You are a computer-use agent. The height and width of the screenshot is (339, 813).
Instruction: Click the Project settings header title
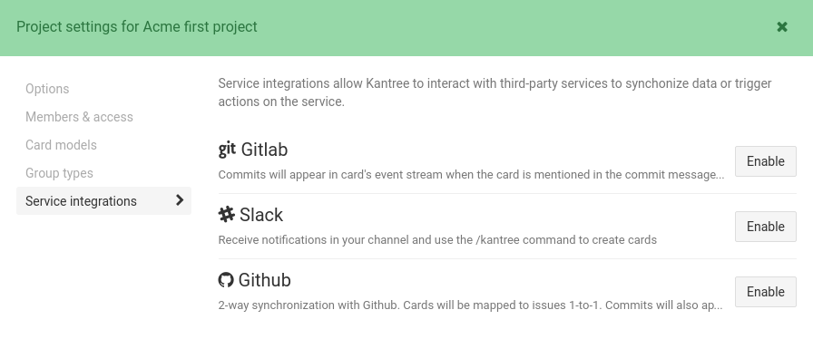click(137, 27)
